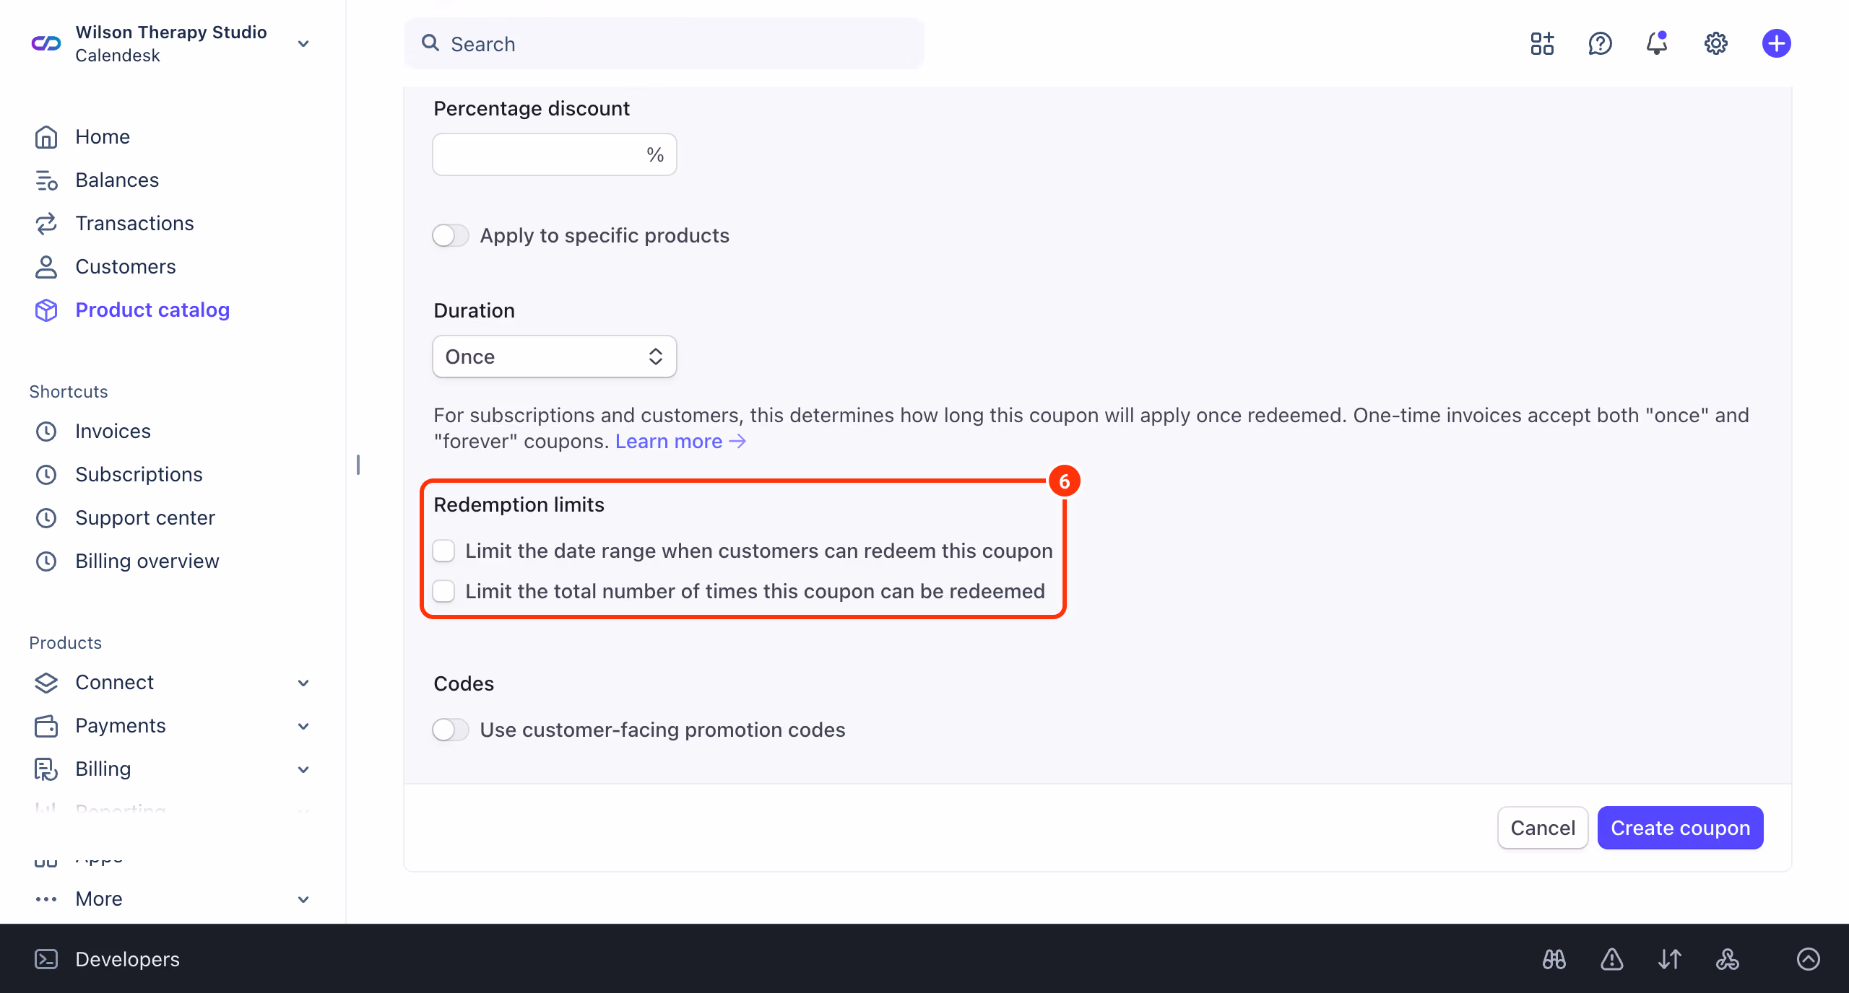Expand the Wilson Therapy Studio account switcher
1849x993 pixels.
click(304, 44)
